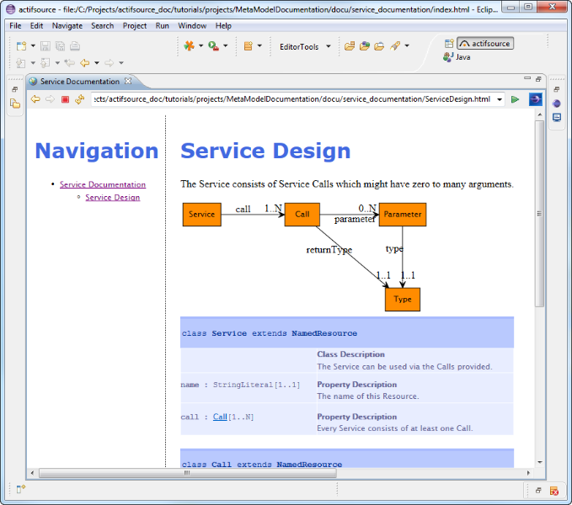572x505 pixels.
Task: Click the browser Back arrow icon
Action: point(35,99)
